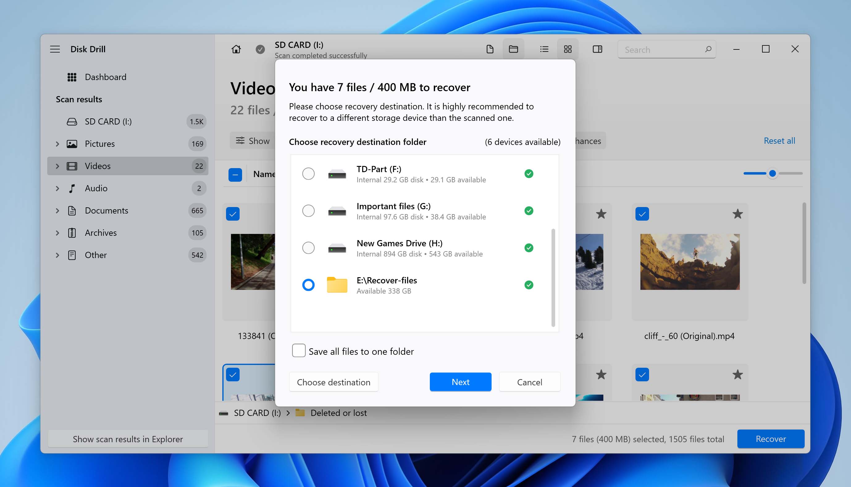Adjust the thumbnail size slider

pyautogui.click(x=773, y=174)
